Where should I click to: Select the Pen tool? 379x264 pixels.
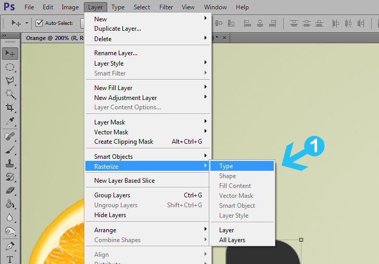point(10,247)
